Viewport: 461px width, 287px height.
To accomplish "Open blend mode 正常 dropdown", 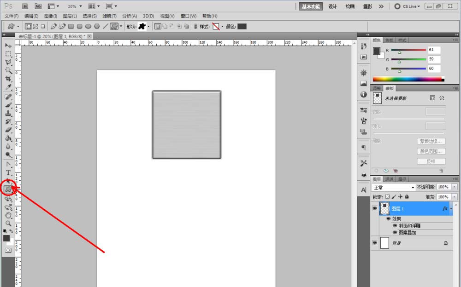I will pyautogui.click(x=393, y=187).
